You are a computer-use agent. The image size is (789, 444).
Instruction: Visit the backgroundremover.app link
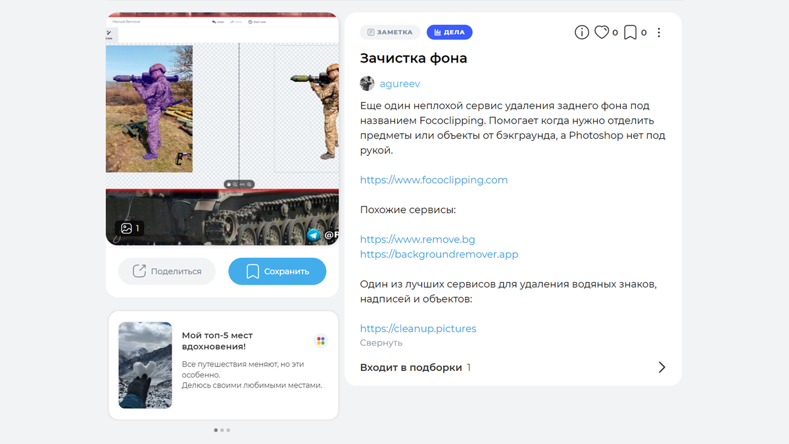click(x=439, y=254)
